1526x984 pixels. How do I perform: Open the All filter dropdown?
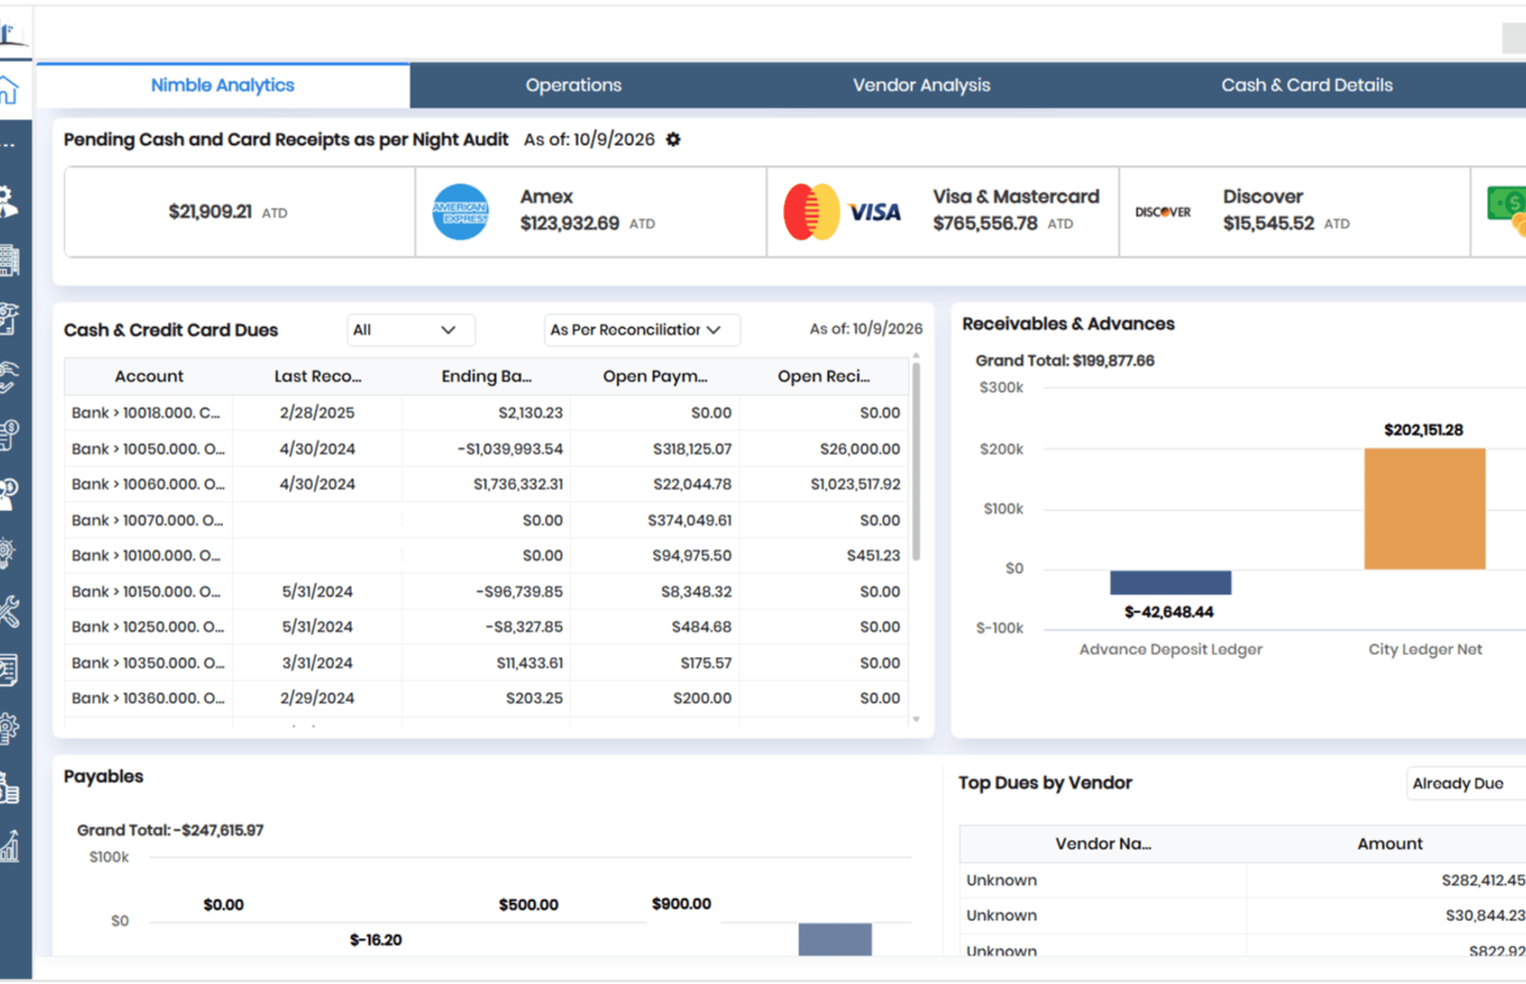(411, 330)
